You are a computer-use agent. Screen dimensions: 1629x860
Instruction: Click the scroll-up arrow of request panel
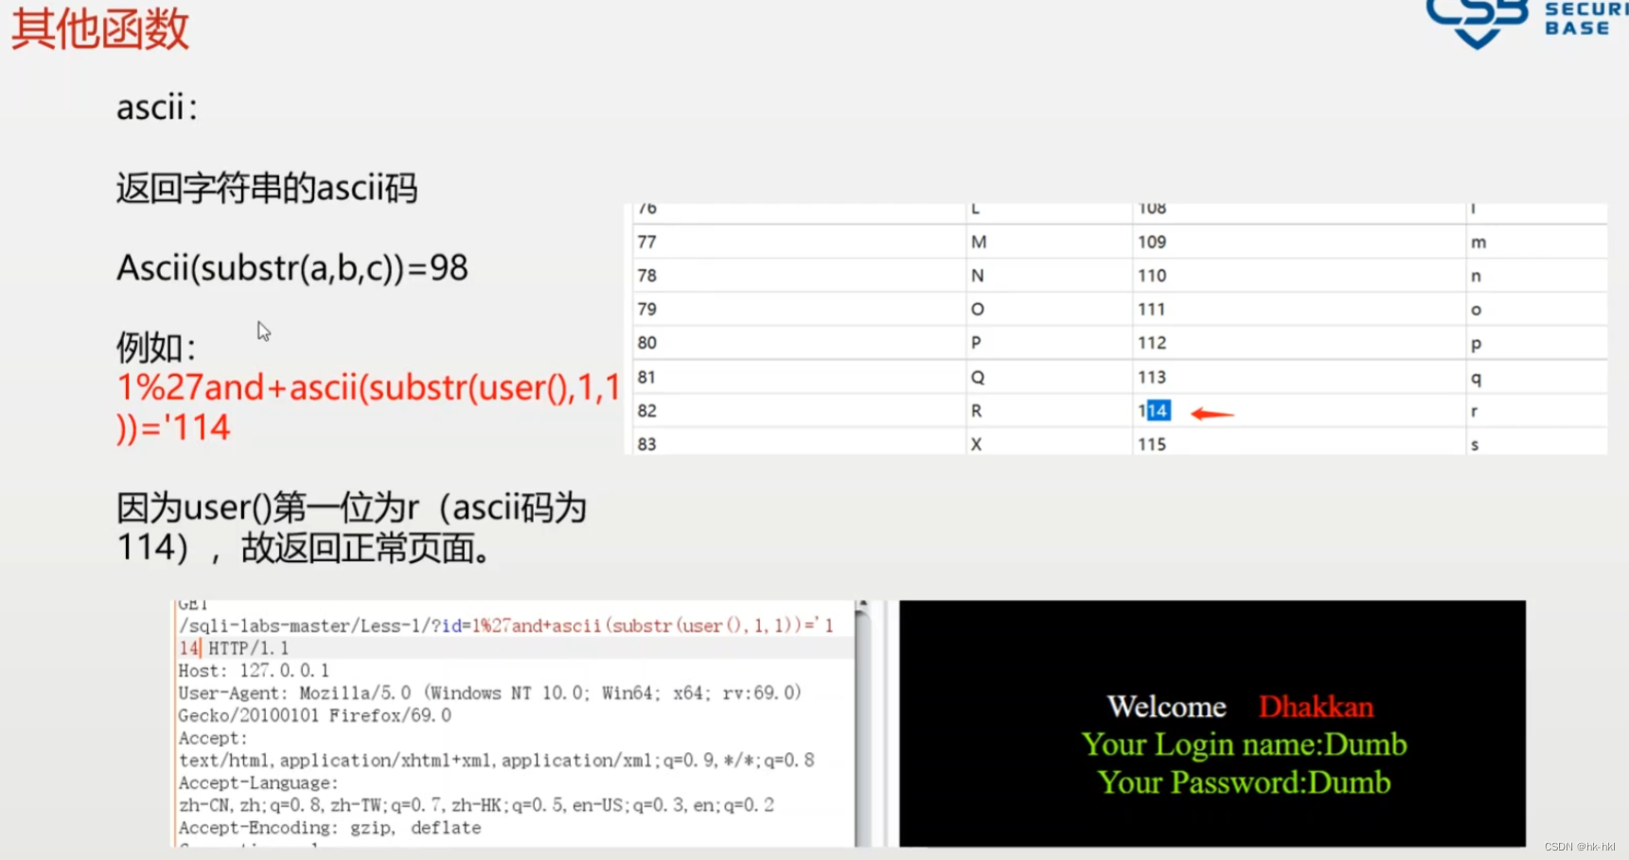[x=862, y=605]
